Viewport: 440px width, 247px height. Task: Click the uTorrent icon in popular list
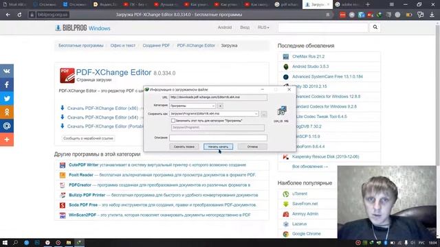(286, 193)
